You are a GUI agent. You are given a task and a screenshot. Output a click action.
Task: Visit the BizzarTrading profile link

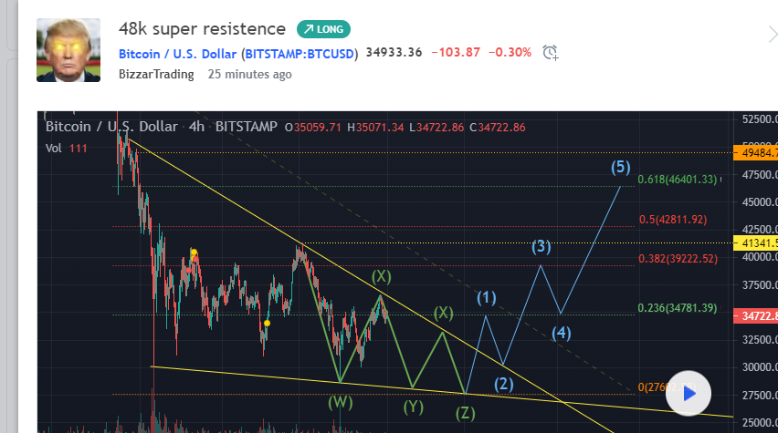tap(156, 74)
